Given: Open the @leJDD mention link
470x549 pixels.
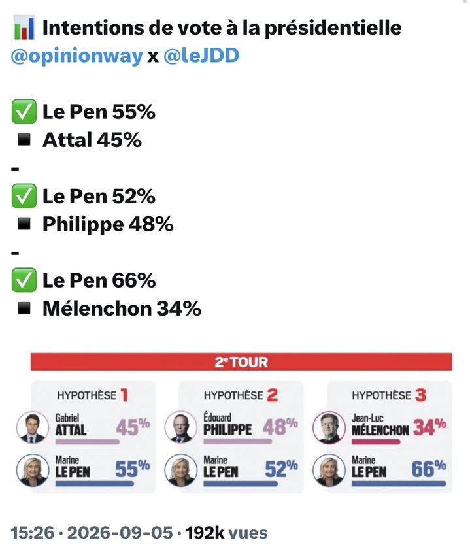Looking at the screenshot, I should [x=201, y=56].
